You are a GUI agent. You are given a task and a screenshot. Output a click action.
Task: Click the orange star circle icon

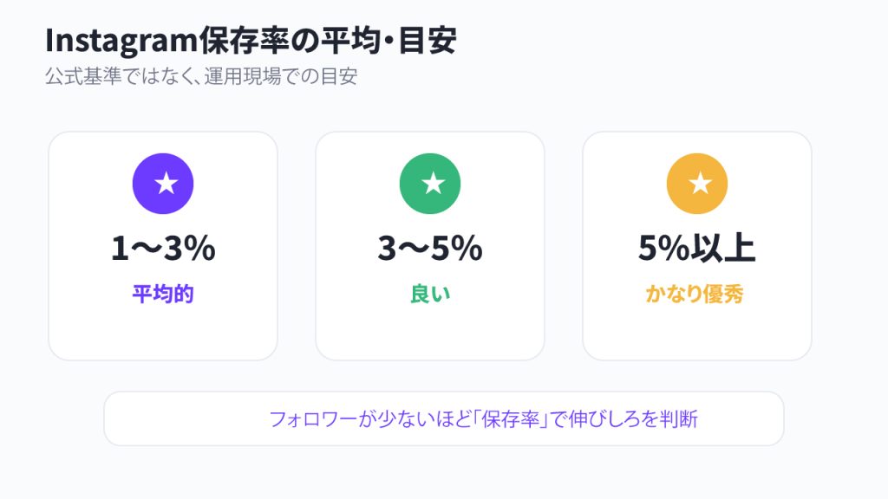[697, 184]
